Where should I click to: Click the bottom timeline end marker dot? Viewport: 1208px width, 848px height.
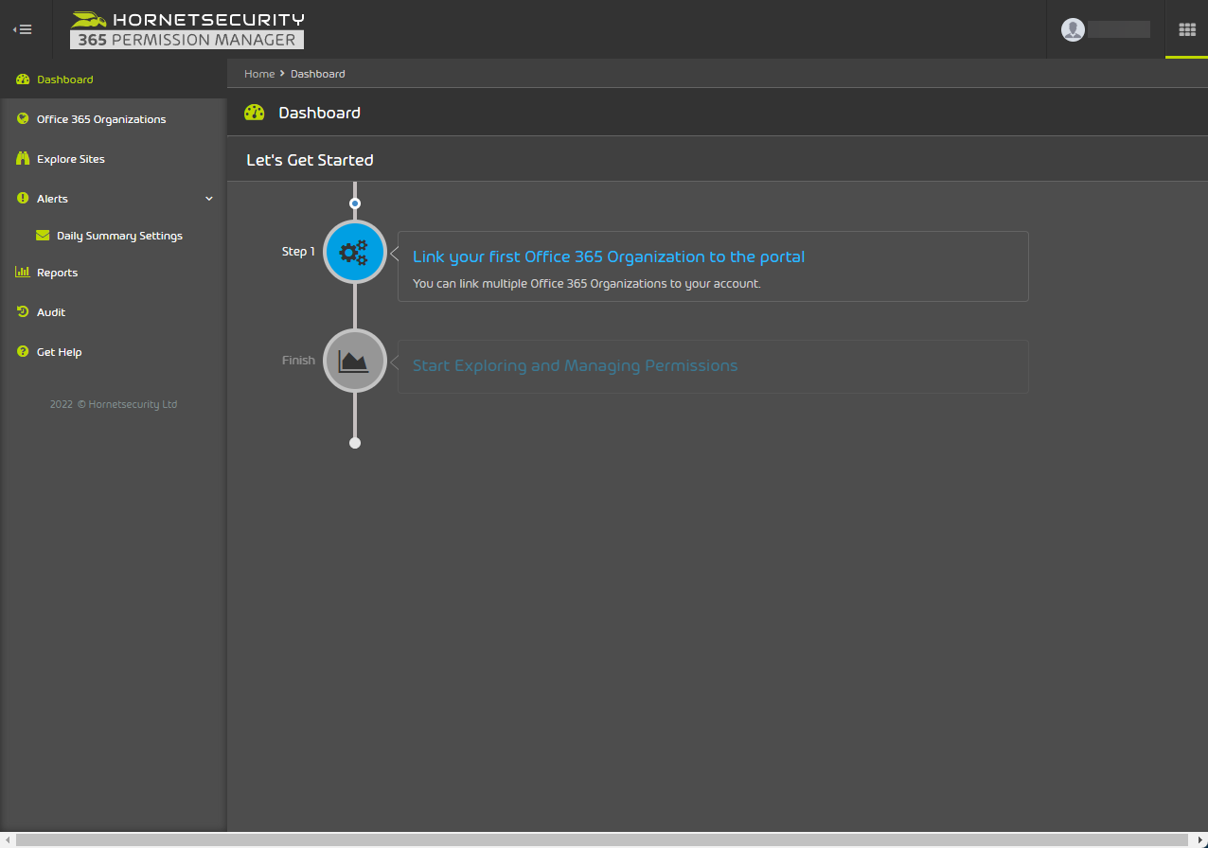coord(355,443)
